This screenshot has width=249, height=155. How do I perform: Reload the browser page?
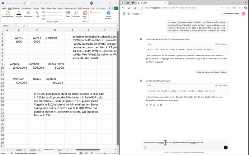coord(129,8)
